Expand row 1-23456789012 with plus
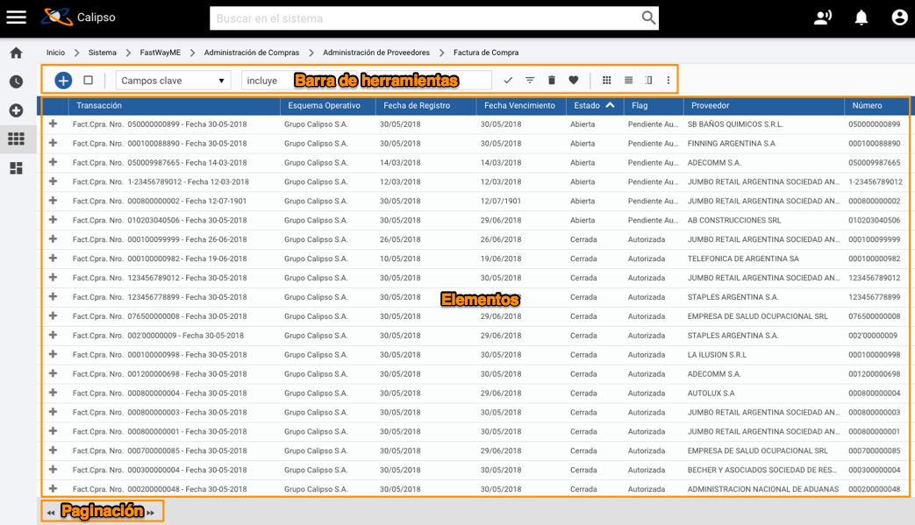Image resolution: width=915 pixels, height=525 pixels. tap(54, 181)
